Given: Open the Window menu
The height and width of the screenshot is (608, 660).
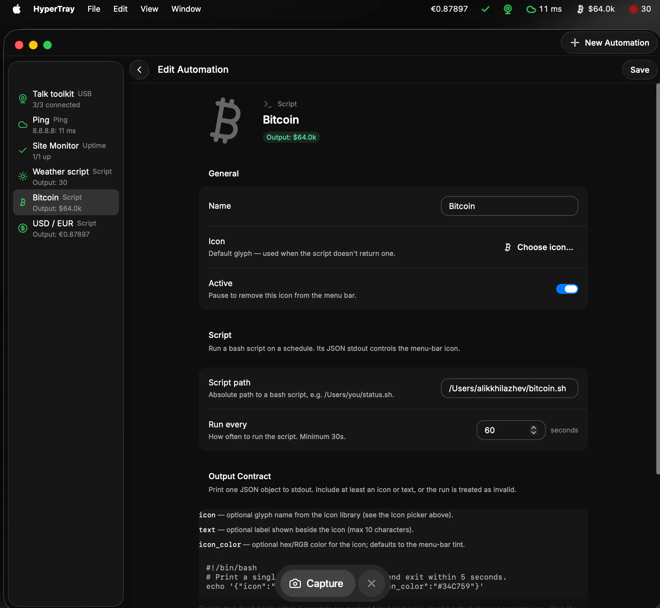Looking at the screenshot, I should tap(186, 9).
